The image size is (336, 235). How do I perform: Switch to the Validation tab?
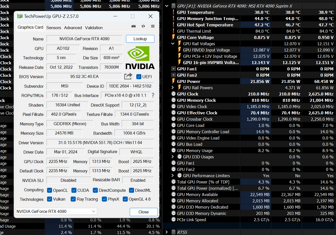(94, 28)
